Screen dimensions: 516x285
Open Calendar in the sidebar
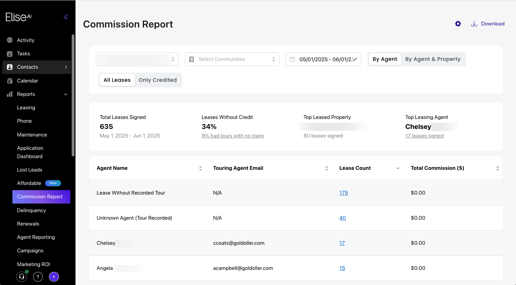[28, 81]
